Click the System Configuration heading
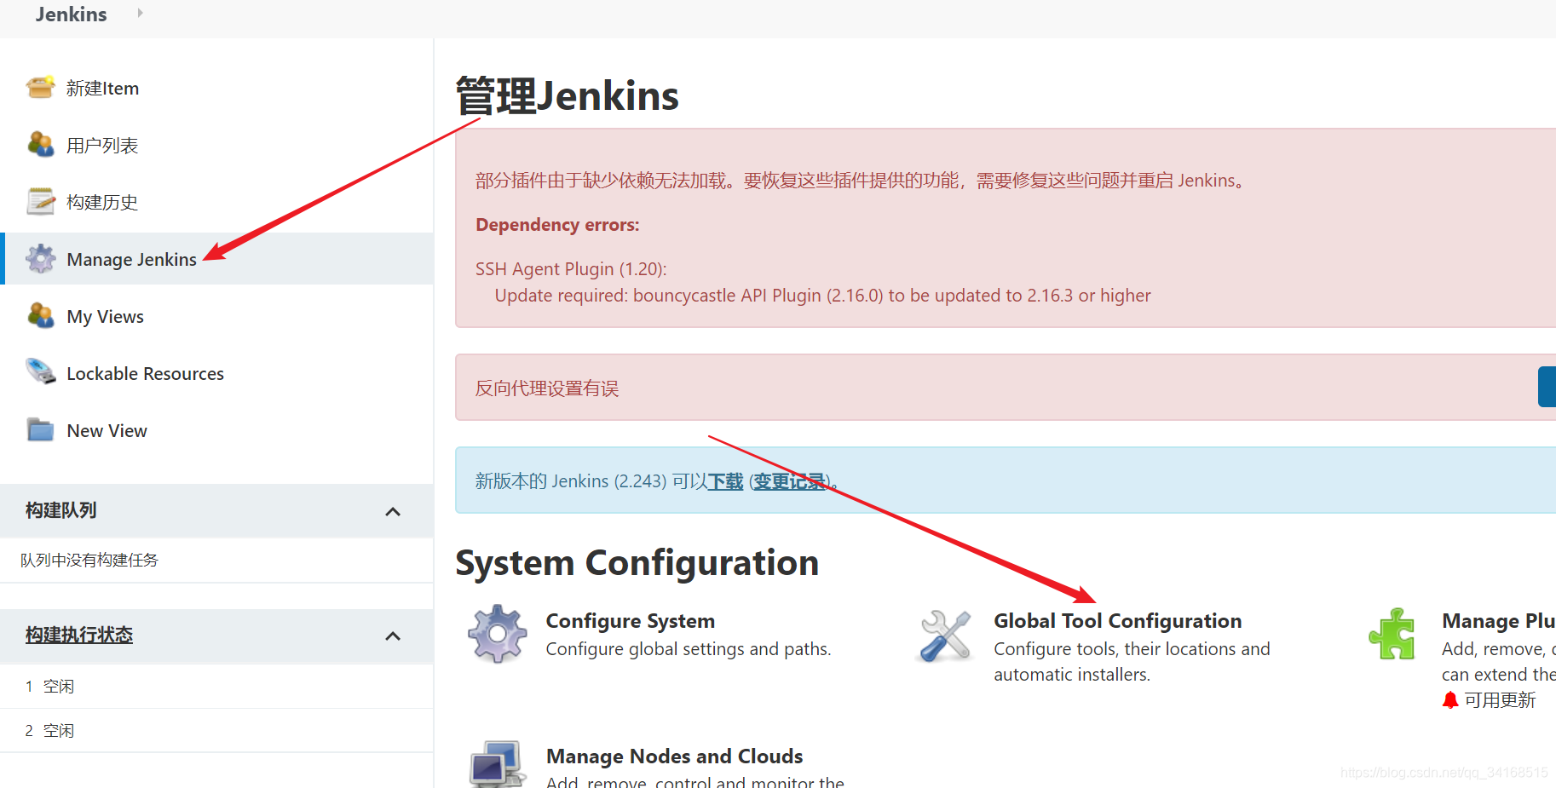 coord(637,563)
